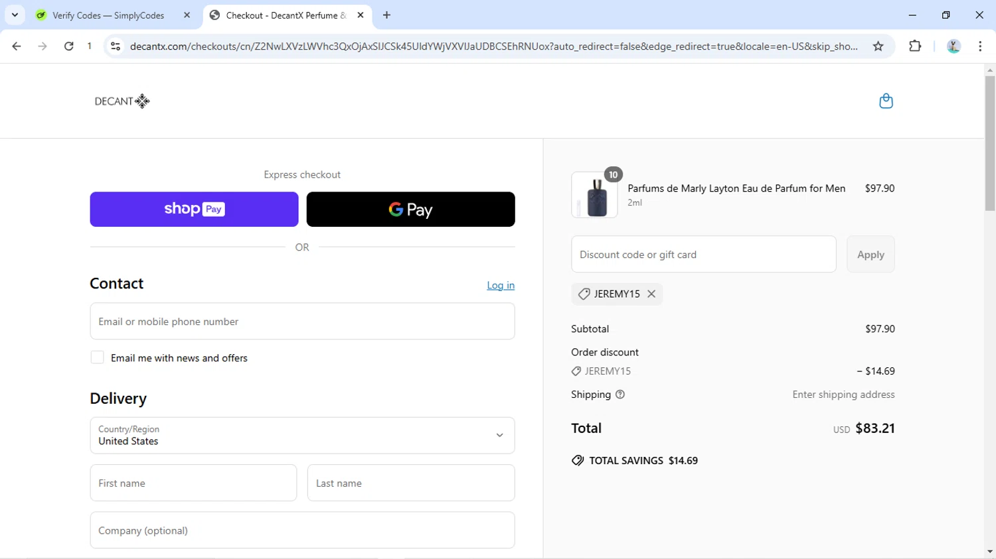View site information for decantx.com
The image size is (996, 559).
pos(116,46)
